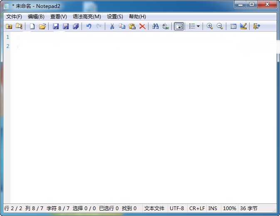Open an existing file with folder icon
Screen dimensions: 280x216
tap(42, 27)
